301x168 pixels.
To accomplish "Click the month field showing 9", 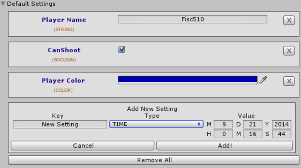I will point(223,124).
